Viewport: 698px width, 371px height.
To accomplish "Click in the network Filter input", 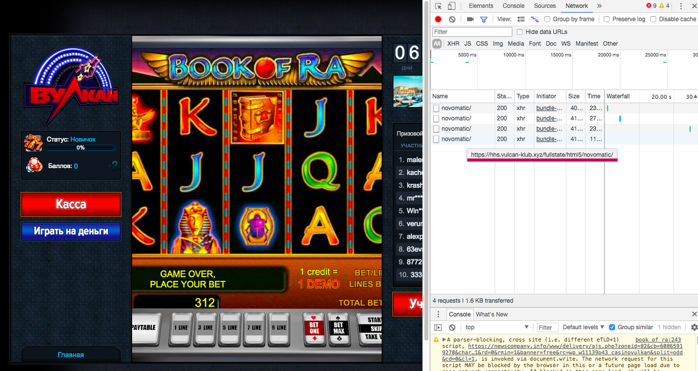I will 472,32.
